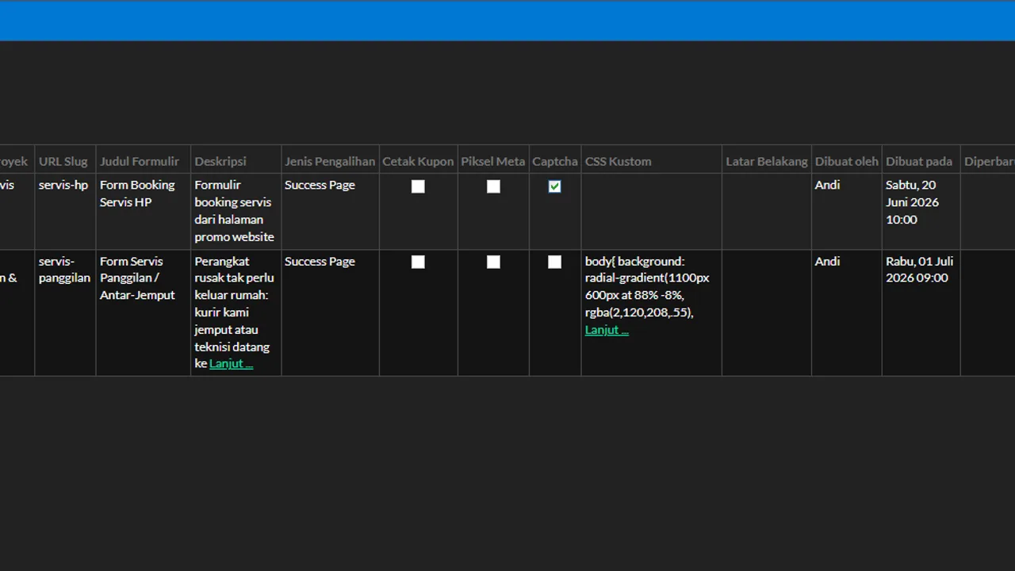1015x571 pixels.
Task: Open Lanjut link in Deskripsi cell
Action: coord(231,364)
